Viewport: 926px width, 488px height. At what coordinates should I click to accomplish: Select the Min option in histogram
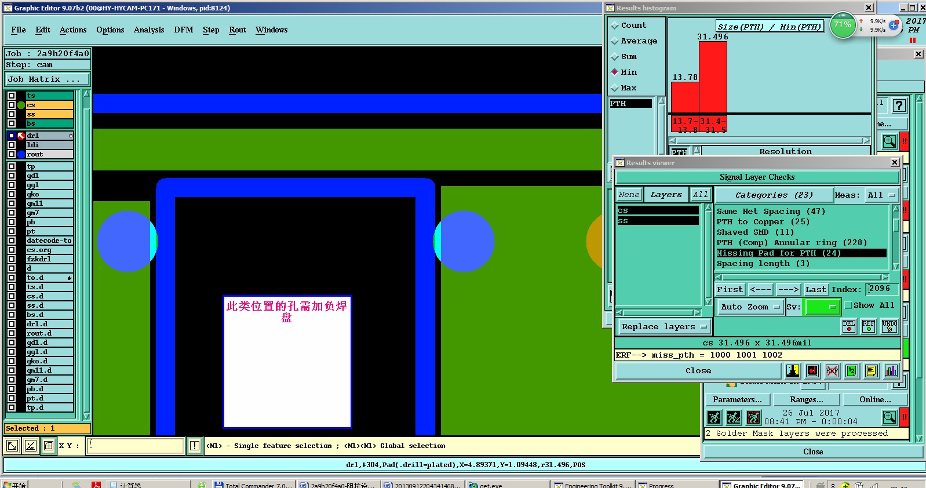point(624,72)
